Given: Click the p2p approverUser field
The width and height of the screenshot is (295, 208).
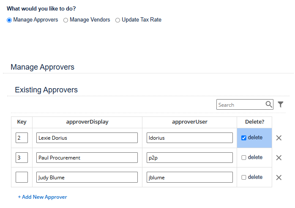Looking at the screenshot, I should coord(190,158).
